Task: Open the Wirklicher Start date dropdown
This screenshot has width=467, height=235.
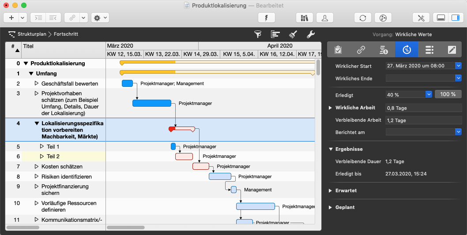Action: coord(458,66)
